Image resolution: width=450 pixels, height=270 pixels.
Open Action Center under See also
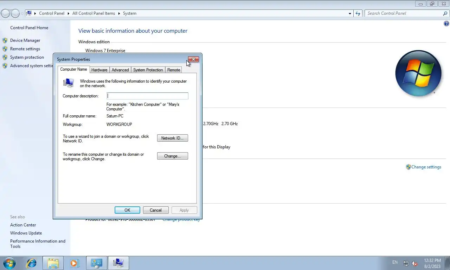pyautogui.click(x=23, y=225)
